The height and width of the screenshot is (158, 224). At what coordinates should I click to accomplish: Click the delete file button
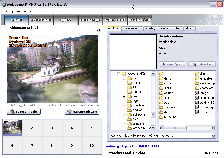pos(202,64)
